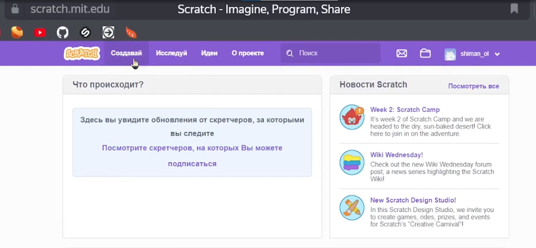The image size is (536, 248).
Task: Click the Новости Scratch panel heading
Action: click(x=373, y=85)
